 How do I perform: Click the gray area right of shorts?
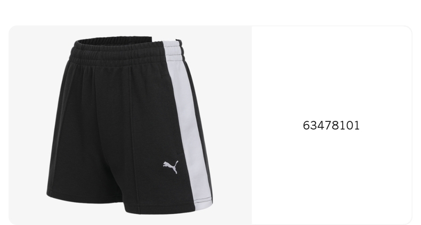[232, 121]
